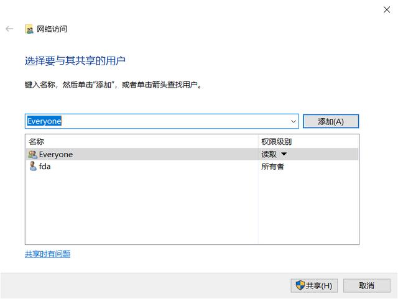Click the 取消 button
398x299 pixels.
[x=366, y=285]
